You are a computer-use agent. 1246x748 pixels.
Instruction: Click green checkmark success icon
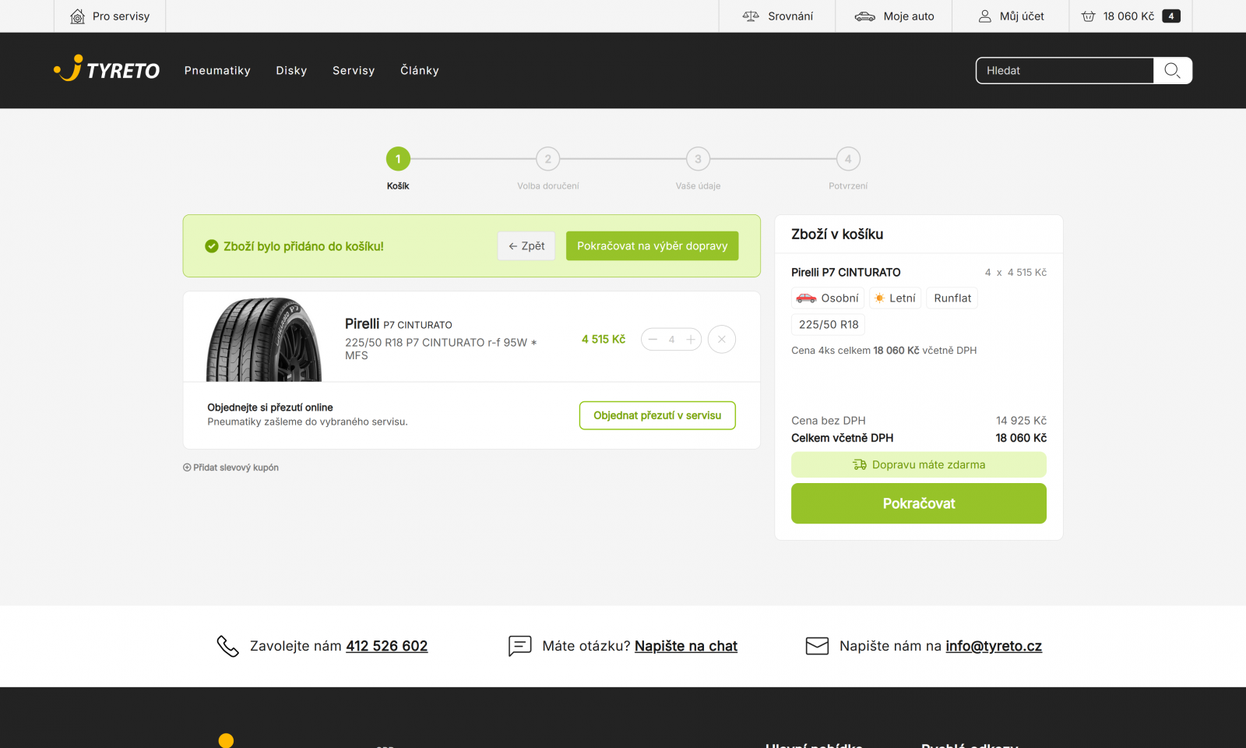212,246
